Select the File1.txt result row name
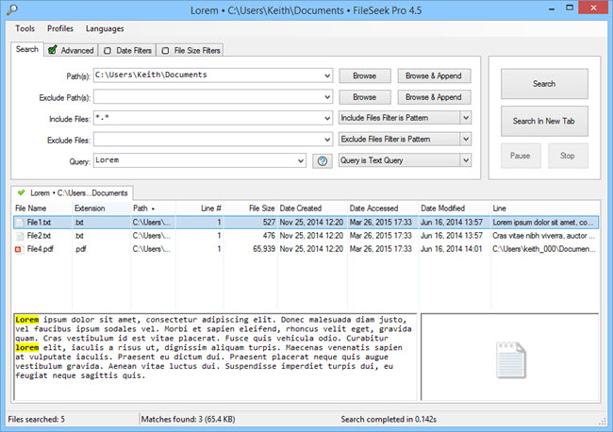The image size is (613, 432). click(x=39, y=223)
